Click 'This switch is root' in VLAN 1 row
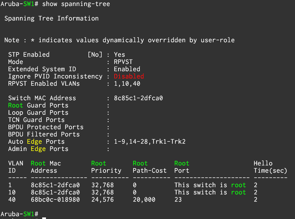295x219 pixels. point(210,185)
